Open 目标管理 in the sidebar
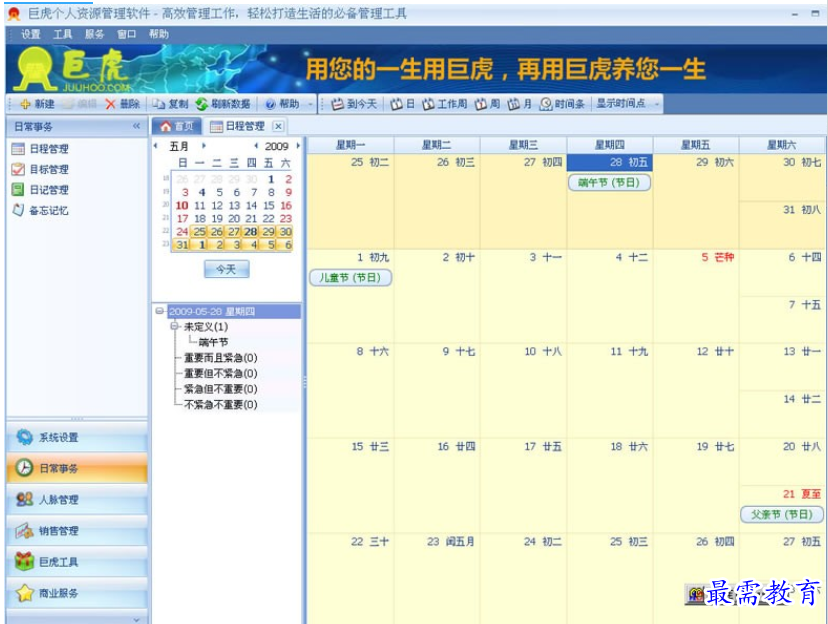 point(40,170)
